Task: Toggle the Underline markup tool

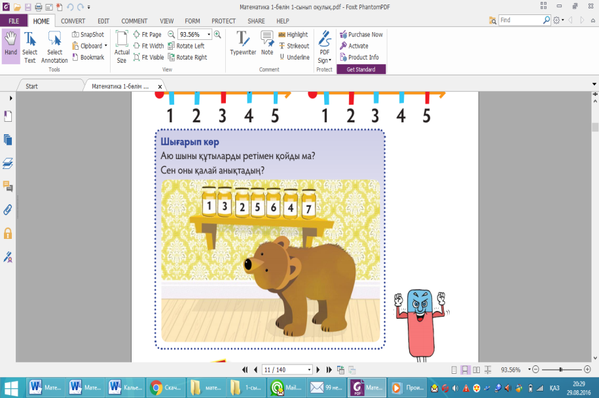Action: [294, 58]
